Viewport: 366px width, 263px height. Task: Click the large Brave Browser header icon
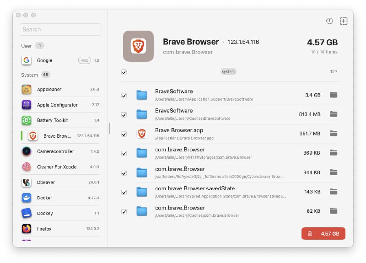(x=138, y=46)
